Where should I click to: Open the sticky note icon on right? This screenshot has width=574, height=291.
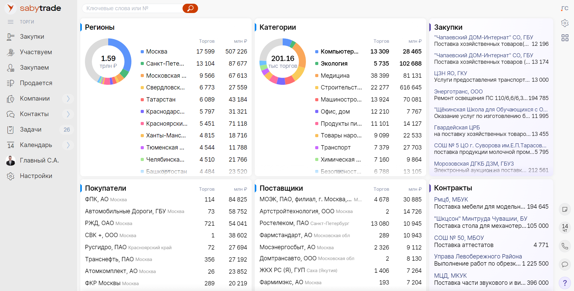pos(565,209)
